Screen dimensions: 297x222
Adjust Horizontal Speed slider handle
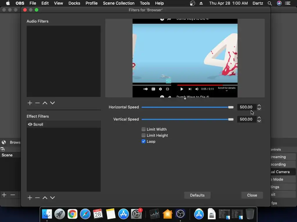point(231,107)
